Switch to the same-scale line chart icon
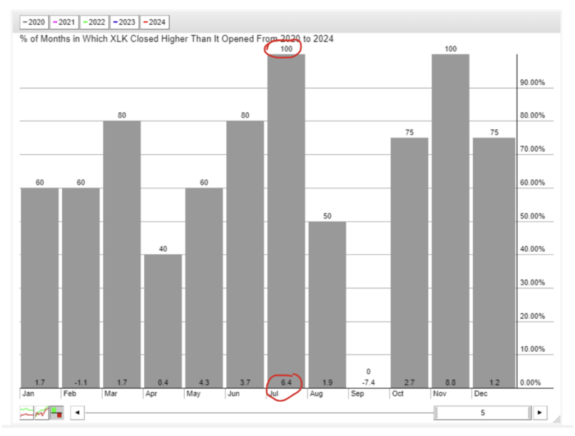 click(x=42, y=412)
